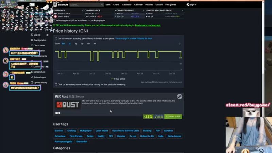The image size is (272, 153).
Task: Click the Rust game logo thumbnail
Action: (x=68, y=105)
